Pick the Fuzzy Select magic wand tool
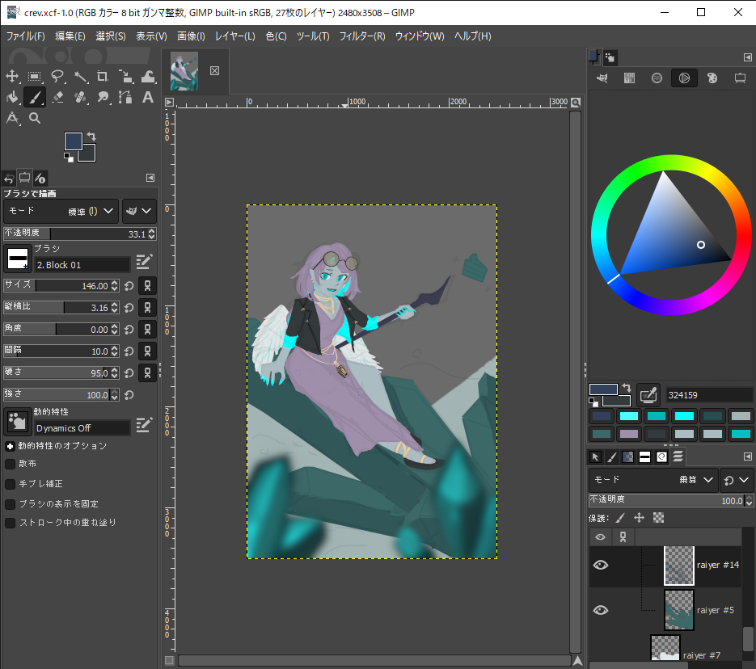756x669 pixels. click(80, 76)
